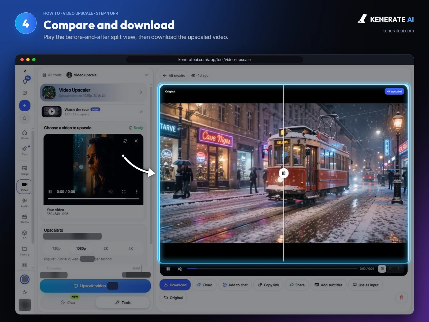This screenshot has height=322, width=429.
Task: Delete the result with trash icon
Action: click(x=401, y=297)
